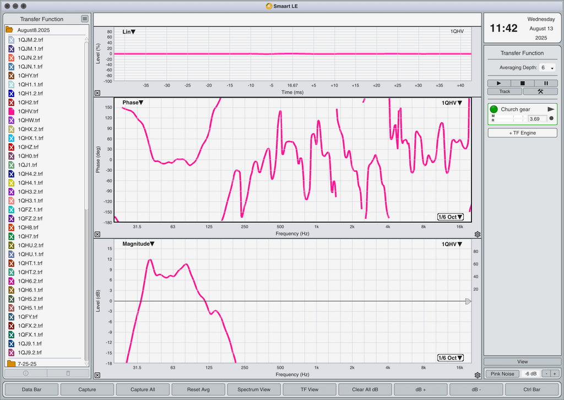
Task: Toggle visibility icon of 1QFZ.1.trf
Action: point(11,209)
